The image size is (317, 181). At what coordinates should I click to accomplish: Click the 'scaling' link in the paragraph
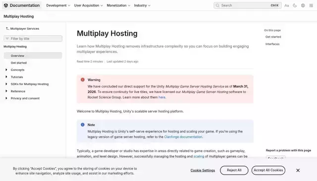199,156
